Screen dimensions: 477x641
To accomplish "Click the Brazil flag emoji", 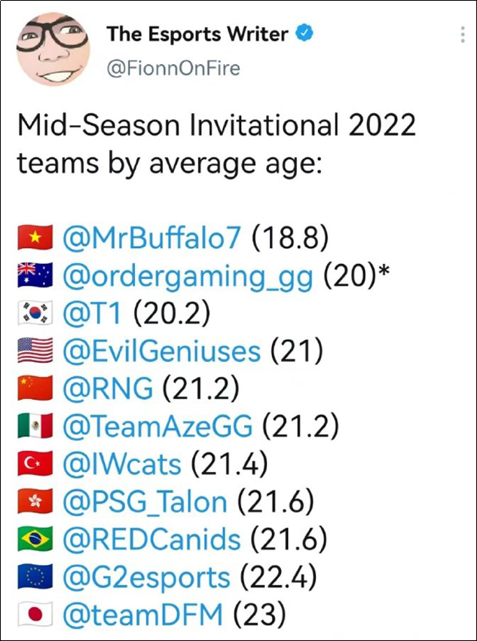I will coord(35,539).
